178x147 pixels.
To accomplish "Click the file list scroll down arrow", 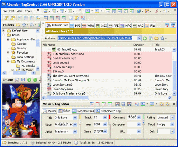I will (x=174, y=93).
